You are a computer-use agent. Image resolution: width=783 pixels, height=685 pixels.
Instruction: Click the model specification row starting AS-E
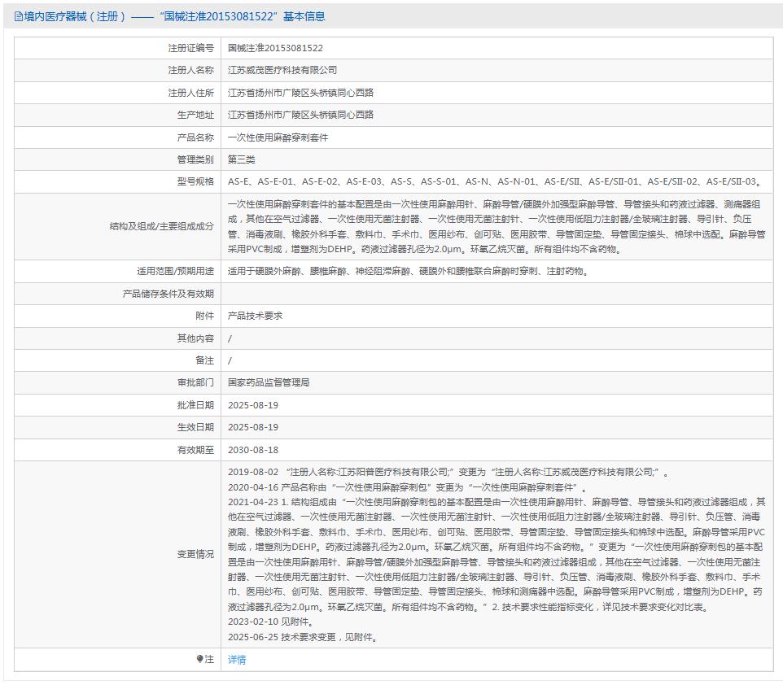click(495, 182)
